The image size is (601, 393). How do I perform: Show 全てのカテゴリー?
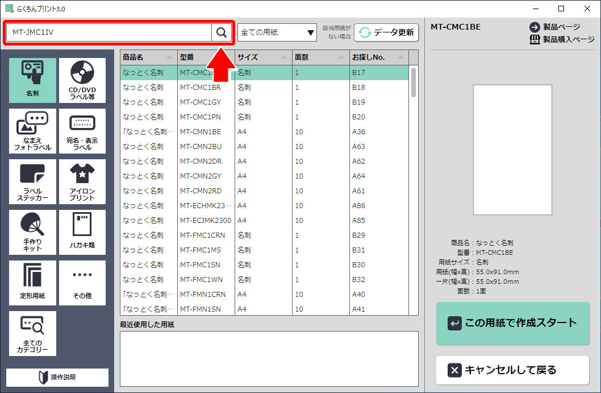pos(32,334)
